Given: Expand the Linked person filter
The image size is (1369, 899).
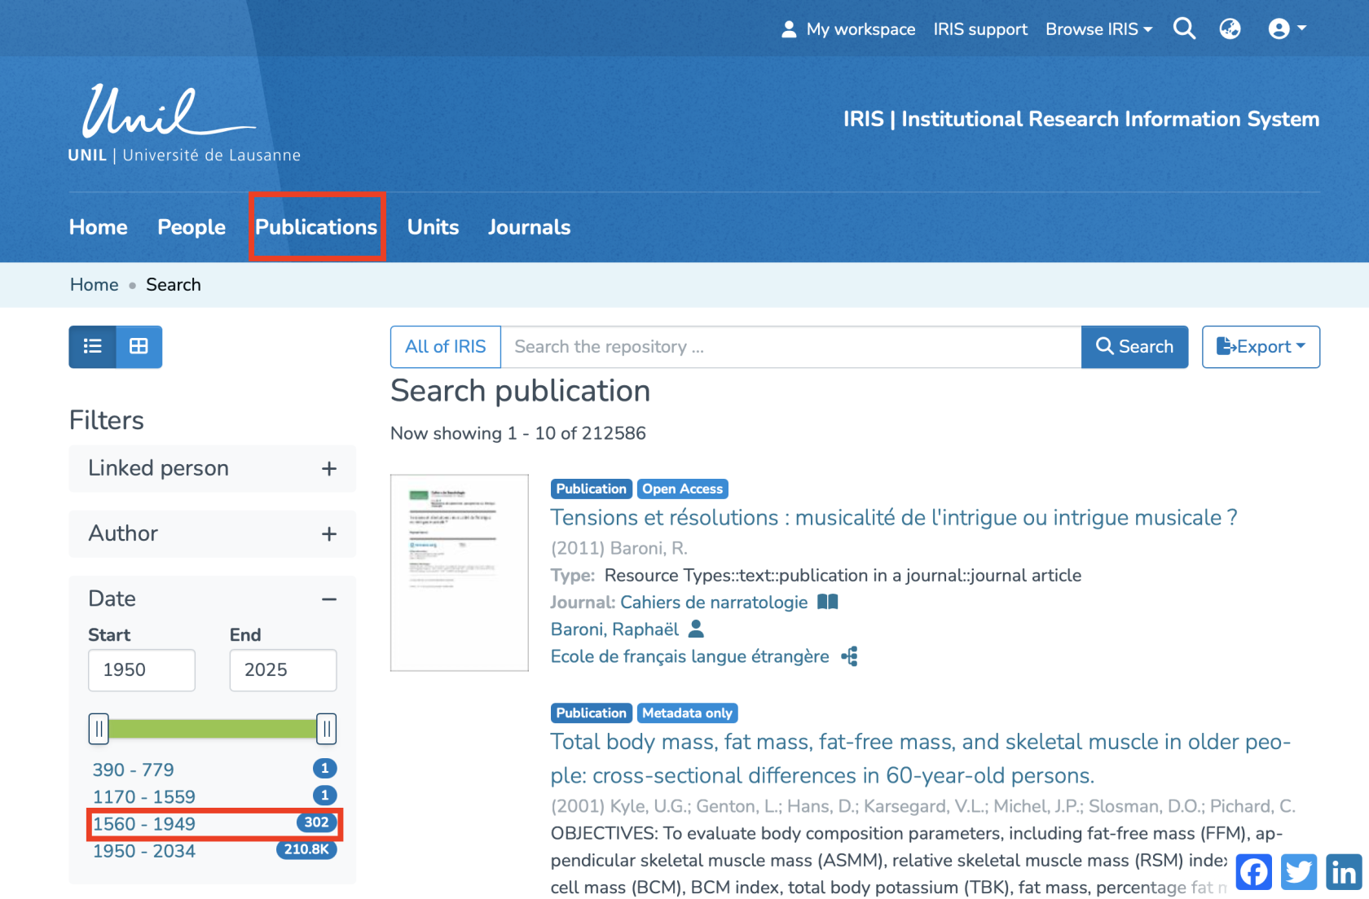Looking at the screenshot, I should (328, 469).
